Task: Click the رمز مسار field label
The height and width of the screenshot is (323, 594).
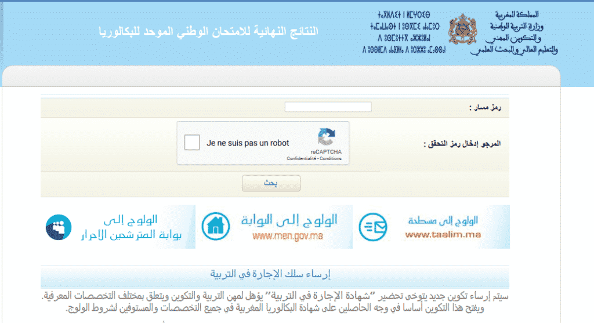Action: [485, 108]
